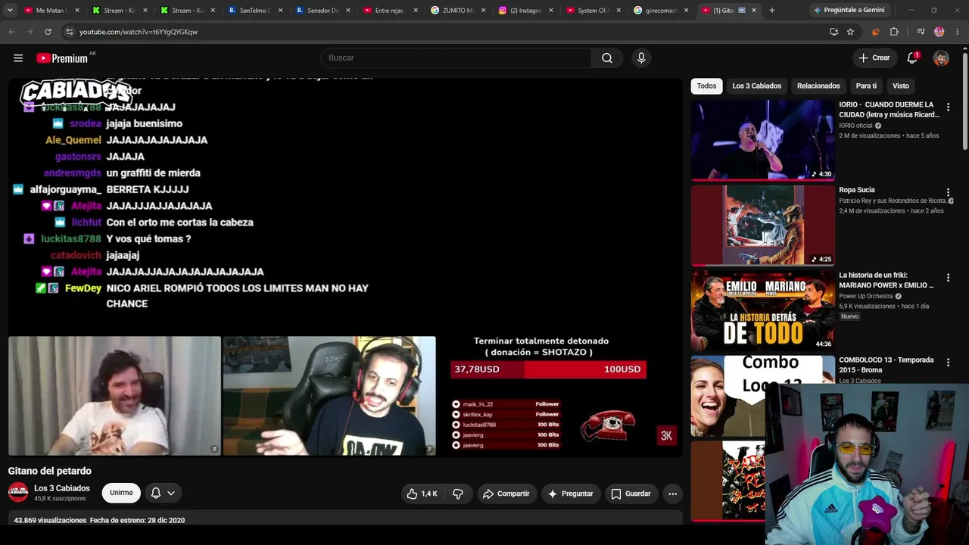Click the search magnifier button
Image resolution: width=969 pixels, height=545 pixels.
click(607, 58)
